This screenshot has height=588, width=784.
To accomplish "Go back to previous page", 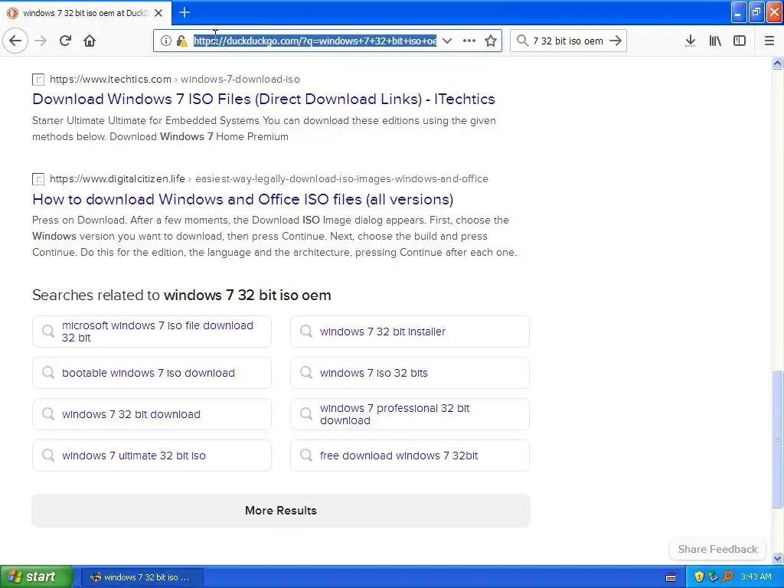I will tap(15, 41).
